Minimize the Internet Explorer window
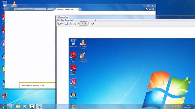The width and height of the screenshot is (195, 109). click(x=144, y=5)
